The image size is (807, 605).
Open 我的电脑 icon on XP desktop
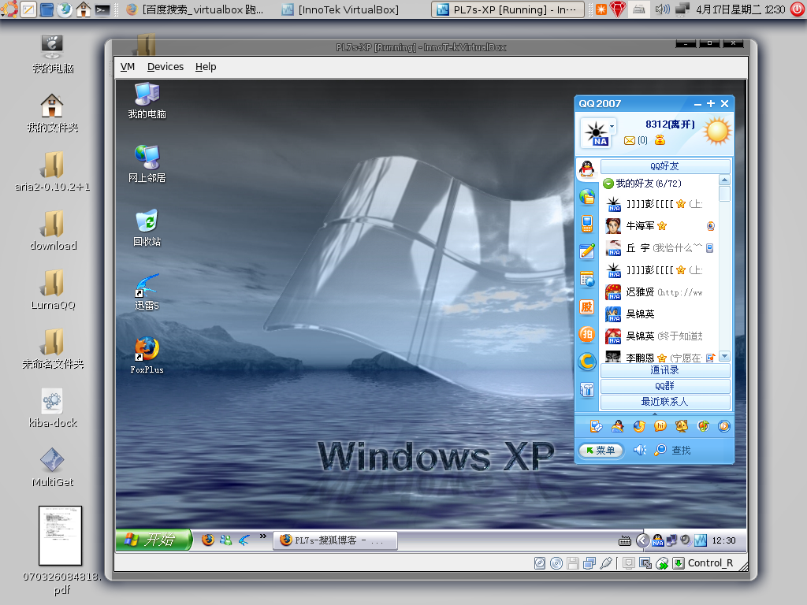pos(147,101)
